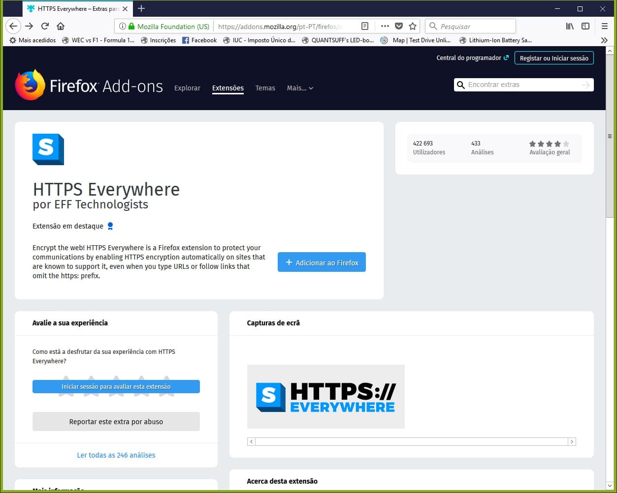Click the address bar URL
The image size is (617, 493).
coord(280,27)
